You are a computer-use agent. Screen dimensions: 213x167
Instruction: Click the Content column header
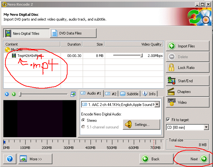click(x=32, y=44)
